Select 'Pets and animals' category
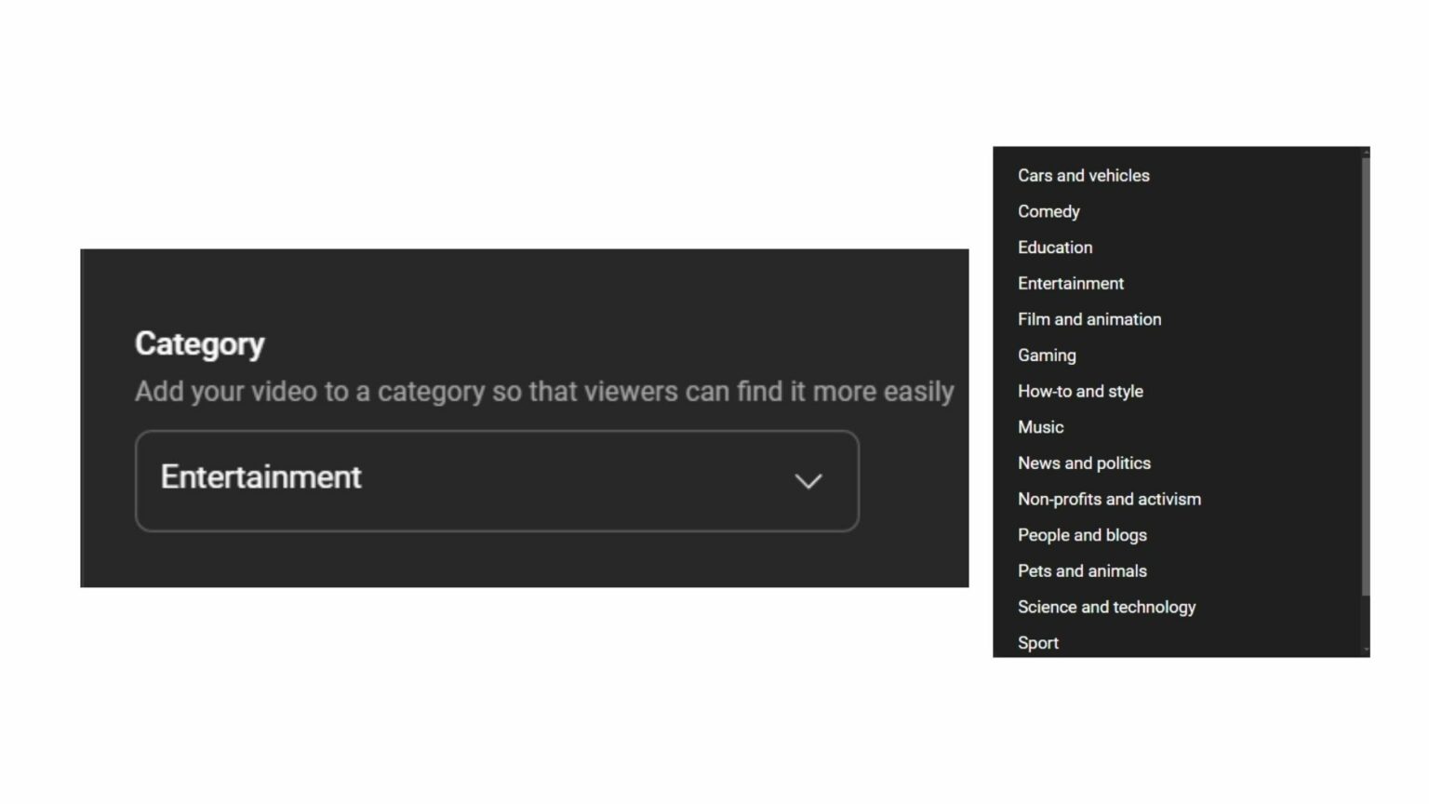 pos(1082,570)
